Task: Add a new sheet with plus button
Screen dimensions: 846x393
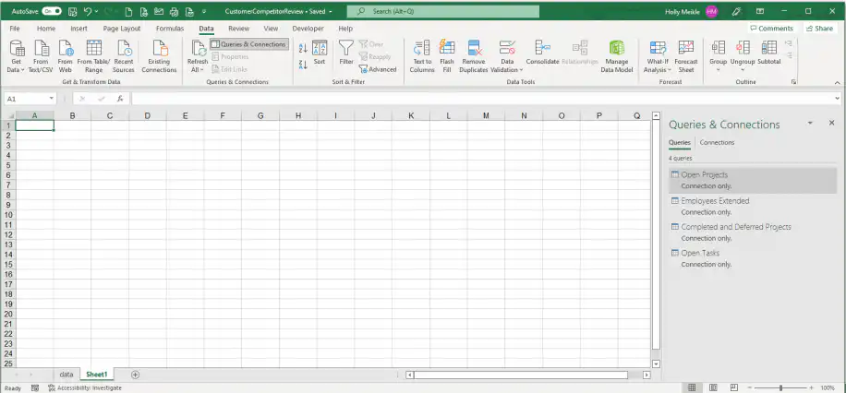Action: point(136,375)
